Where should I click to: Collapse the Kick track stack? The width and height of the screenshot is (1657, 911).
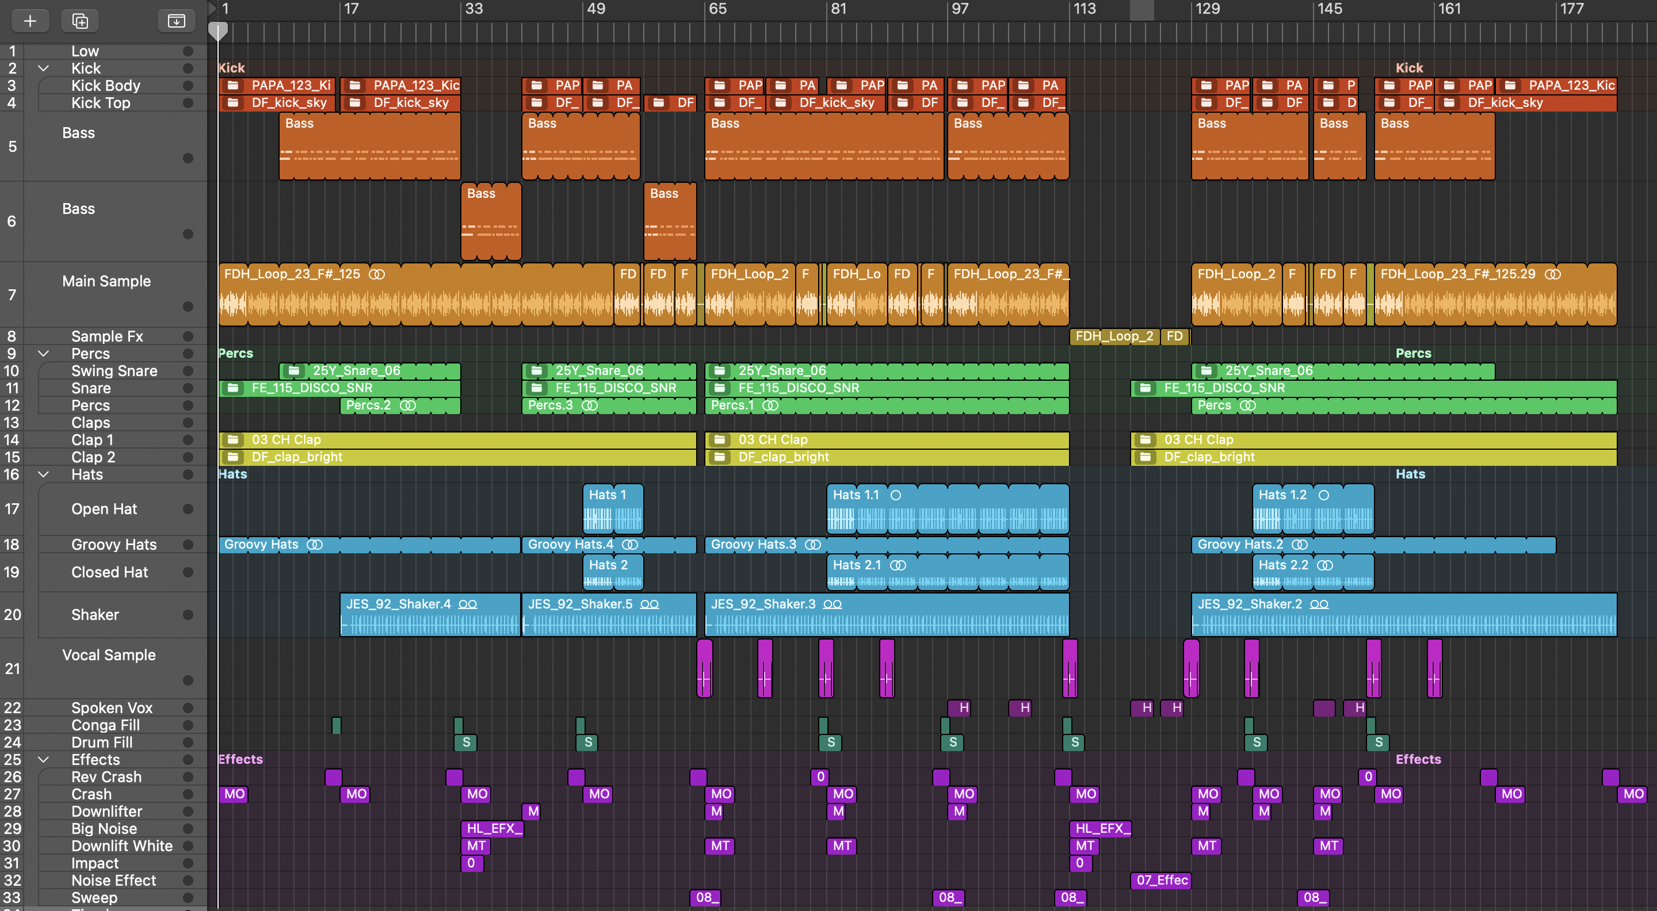[44, 68]
